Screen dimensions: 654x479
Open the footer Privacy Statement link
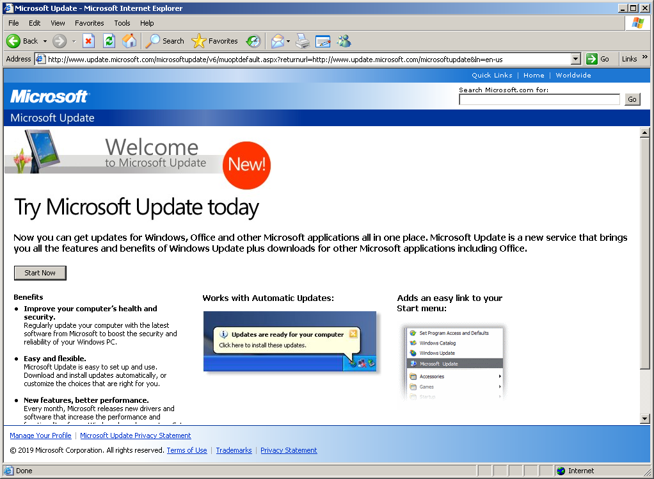click(289, 450)
